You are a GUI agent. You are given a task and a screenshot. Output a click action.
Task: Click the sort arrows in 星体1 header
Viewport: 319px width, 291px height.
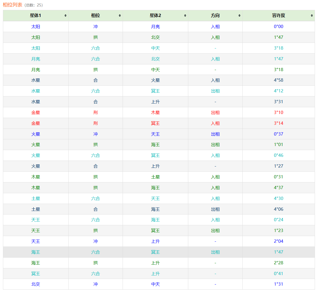[x=65, y=16]
